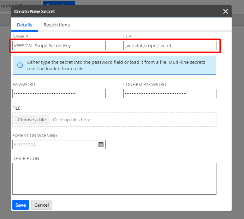Click the 'Or drop files here' area
Image resolution: width=244 pixels, height=219 pixels.
point(72,120)
